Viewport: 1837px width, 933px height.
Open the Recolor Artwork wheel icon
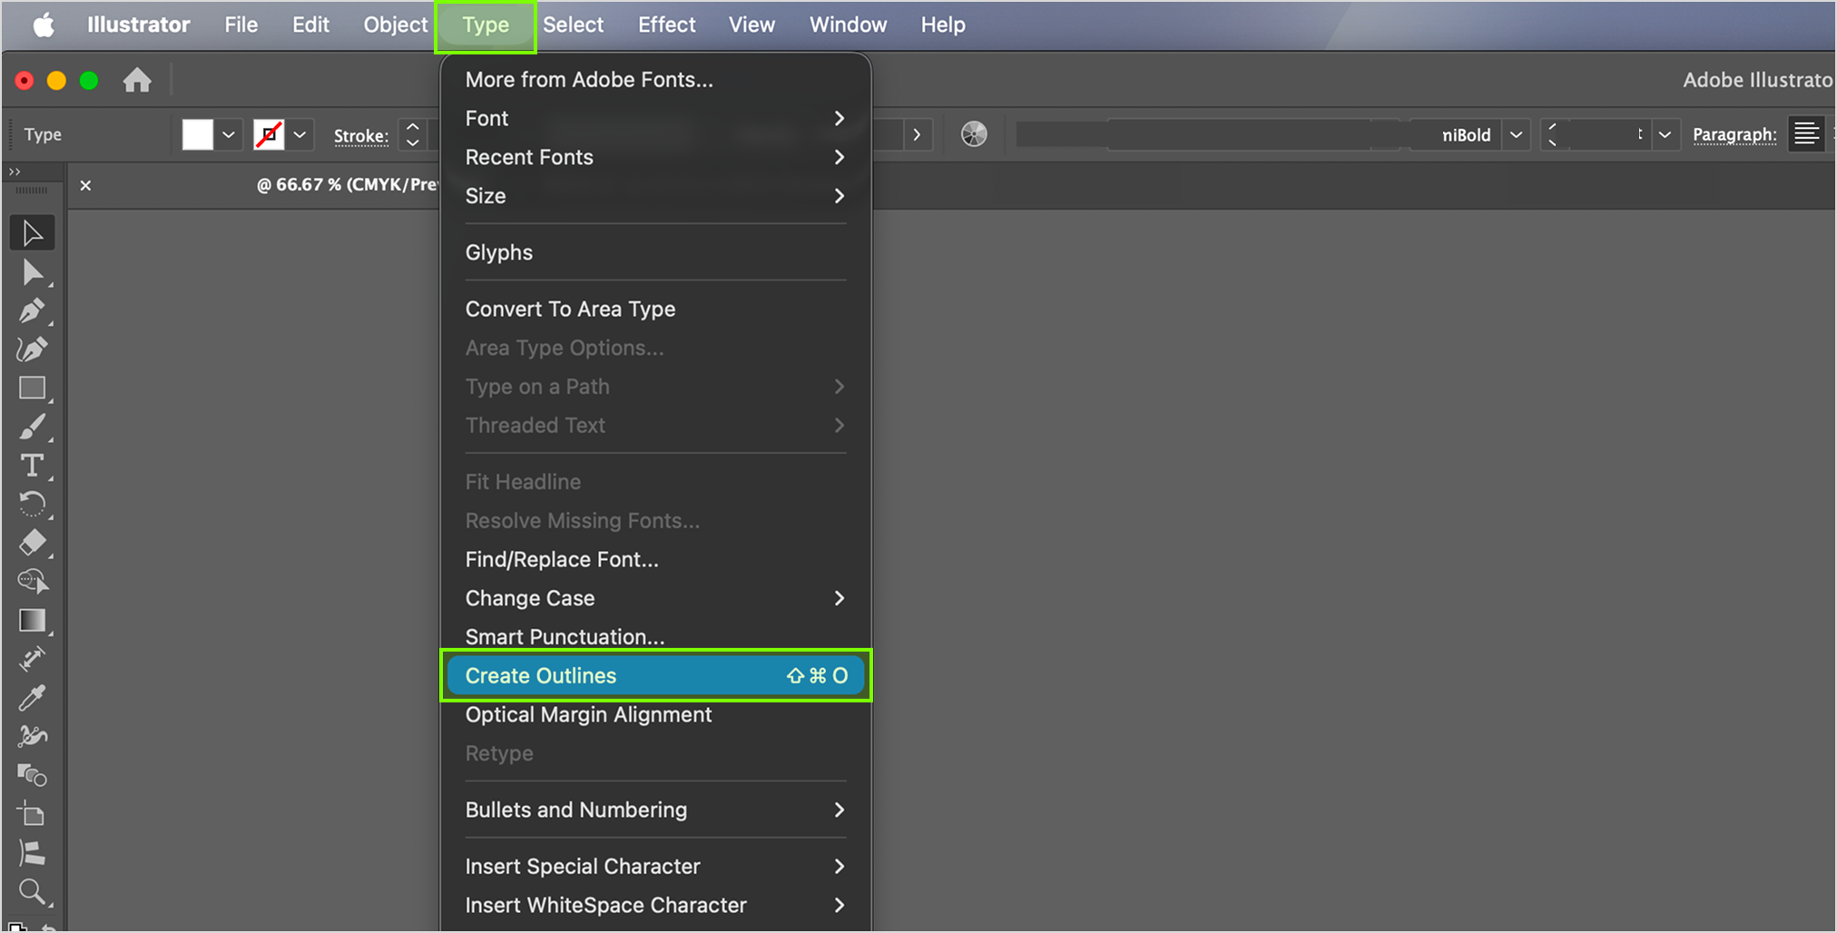(973, 134)
